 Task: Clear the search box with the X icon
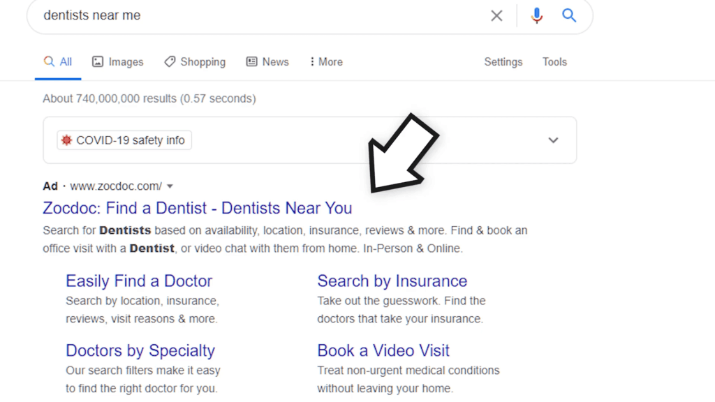click(496, 15)
